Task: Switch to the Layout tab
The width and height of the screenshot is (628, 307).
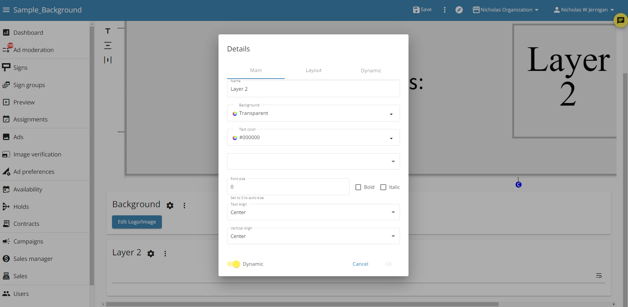Action: pos(314,70)
